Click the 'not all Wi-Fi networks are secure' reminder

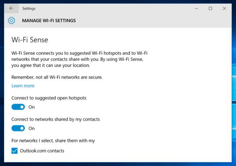click(57, 77)
